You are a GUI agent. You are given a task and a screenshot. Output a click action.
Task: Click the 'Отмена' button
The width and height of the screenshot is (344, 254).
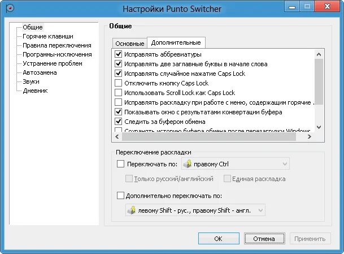tap(264, 239)
